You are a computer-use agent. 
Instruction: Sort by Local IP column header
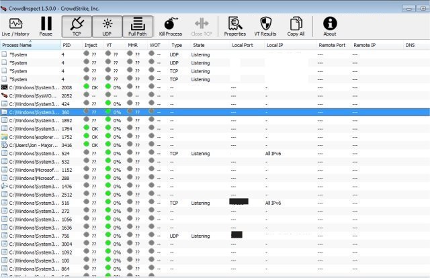[291, 45]
